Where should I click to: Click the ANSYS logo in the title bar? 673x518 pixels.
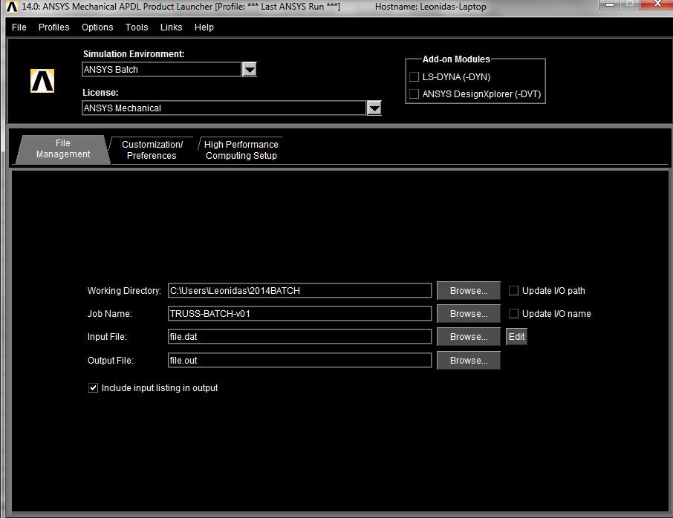pyautogui.click(x=12, y=7)
